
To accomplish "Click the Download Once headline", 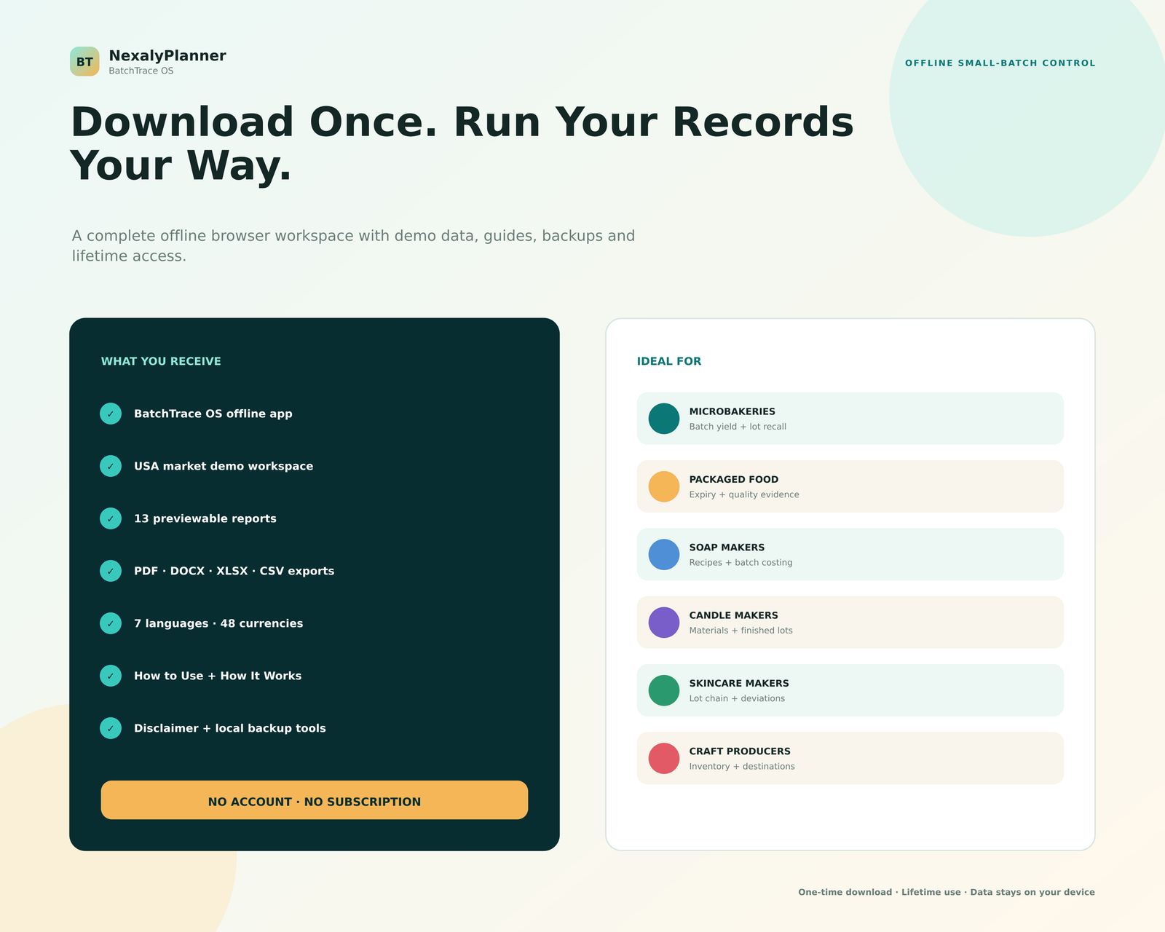I will tap(462, 143).
